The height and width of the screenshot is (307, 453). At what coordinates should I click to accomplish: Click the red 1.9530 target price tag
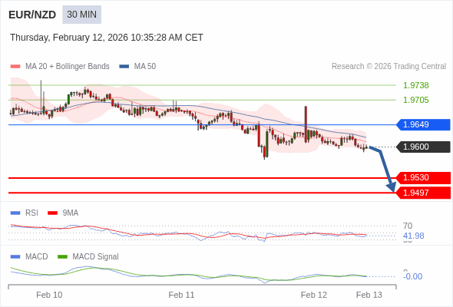point(424,177)
